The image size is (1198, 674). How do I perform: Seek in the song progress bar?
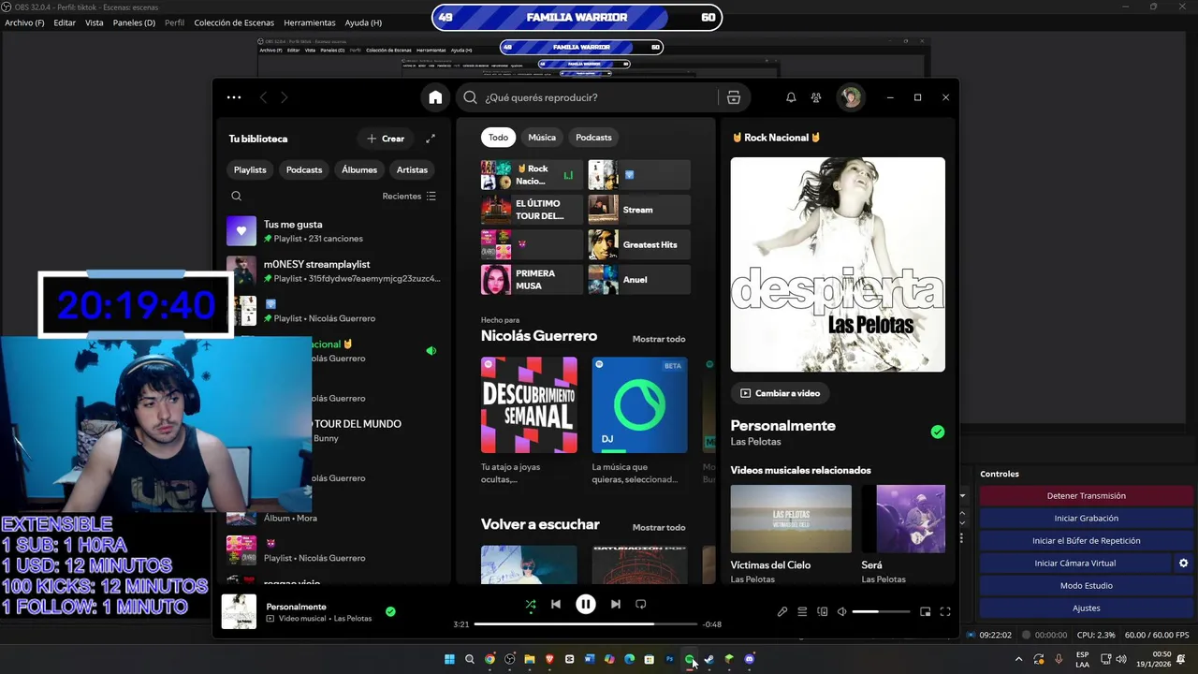pos(586,624)
